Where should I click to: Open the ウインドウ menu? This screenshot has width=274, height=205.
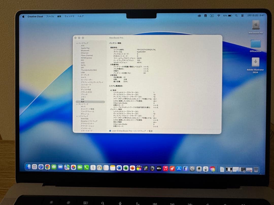[x=69, y=16]
